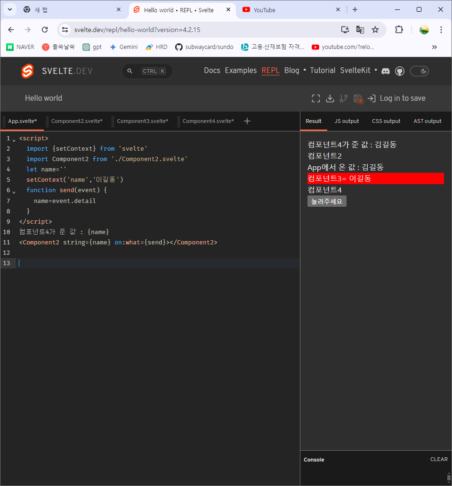Click the 눌러주세요 button in result
Image resolution: width=452 pixels, height=486 pixels.
(327, 202)
